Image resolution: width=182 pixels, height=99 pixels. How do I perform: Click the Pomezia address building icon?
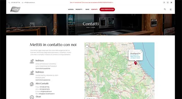click(x=32, y=73)
